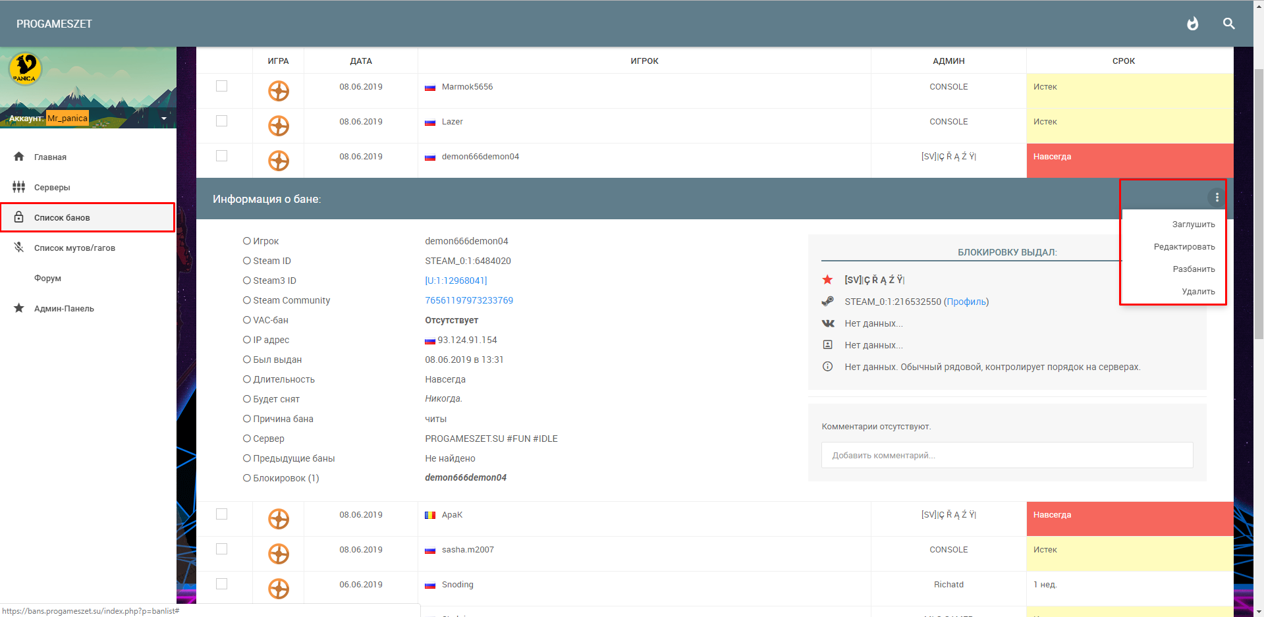Tick checkbox for sasha.m2007 row
This screenshot has width=1264, height=617.
click(222, 549)
